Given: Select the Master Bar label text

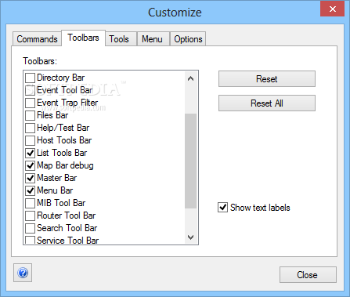Looking at the screenshot, I should 57,178.
